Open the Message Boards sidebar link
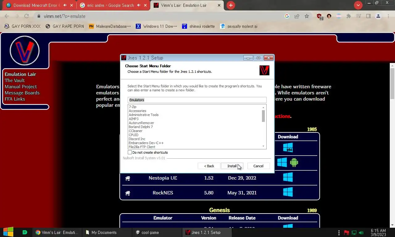395x237 pixels. (x=22, y=93)
